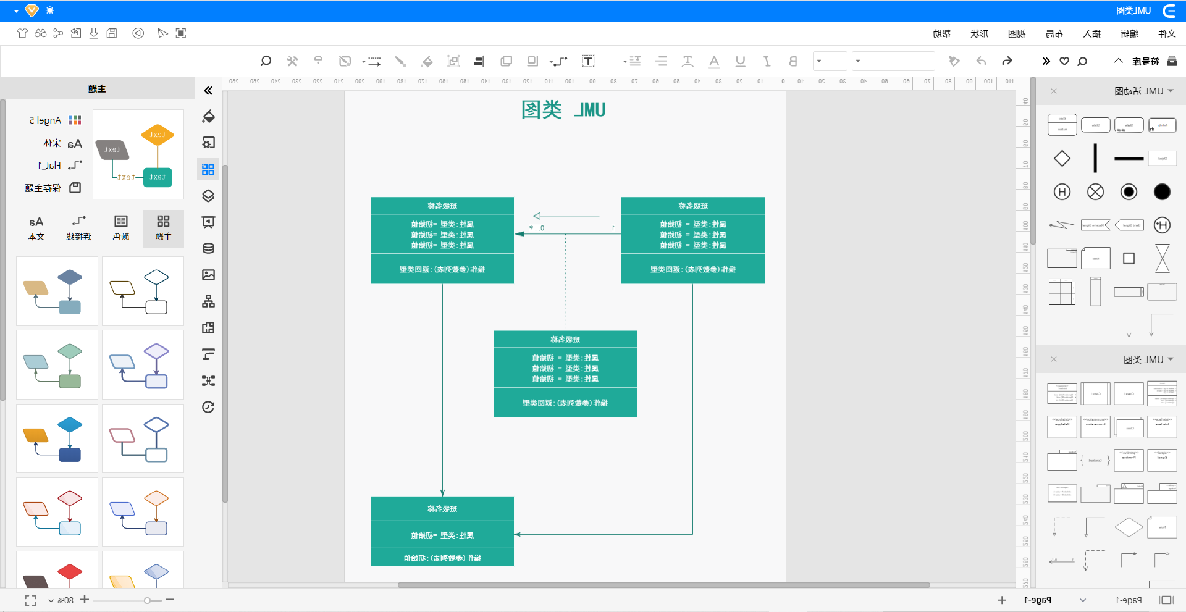This screenshot has width=1186, height=612.
Task: Switch to the 颜色 tab in theme panel
Action: 121,228
